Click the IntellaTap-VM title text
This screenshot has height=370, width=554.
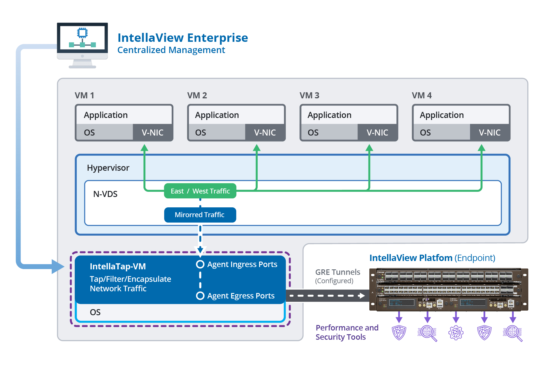click(x=118, y=266)
